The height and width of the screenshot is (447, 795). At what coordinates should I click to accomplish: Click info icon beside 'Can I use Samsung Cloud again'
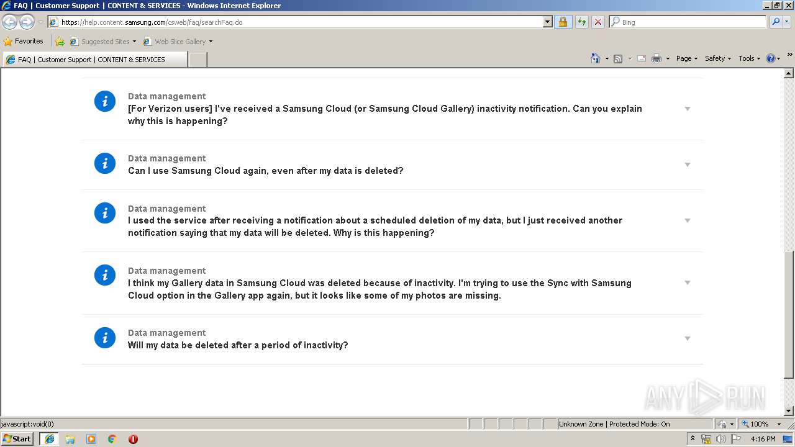pos(105,163)
